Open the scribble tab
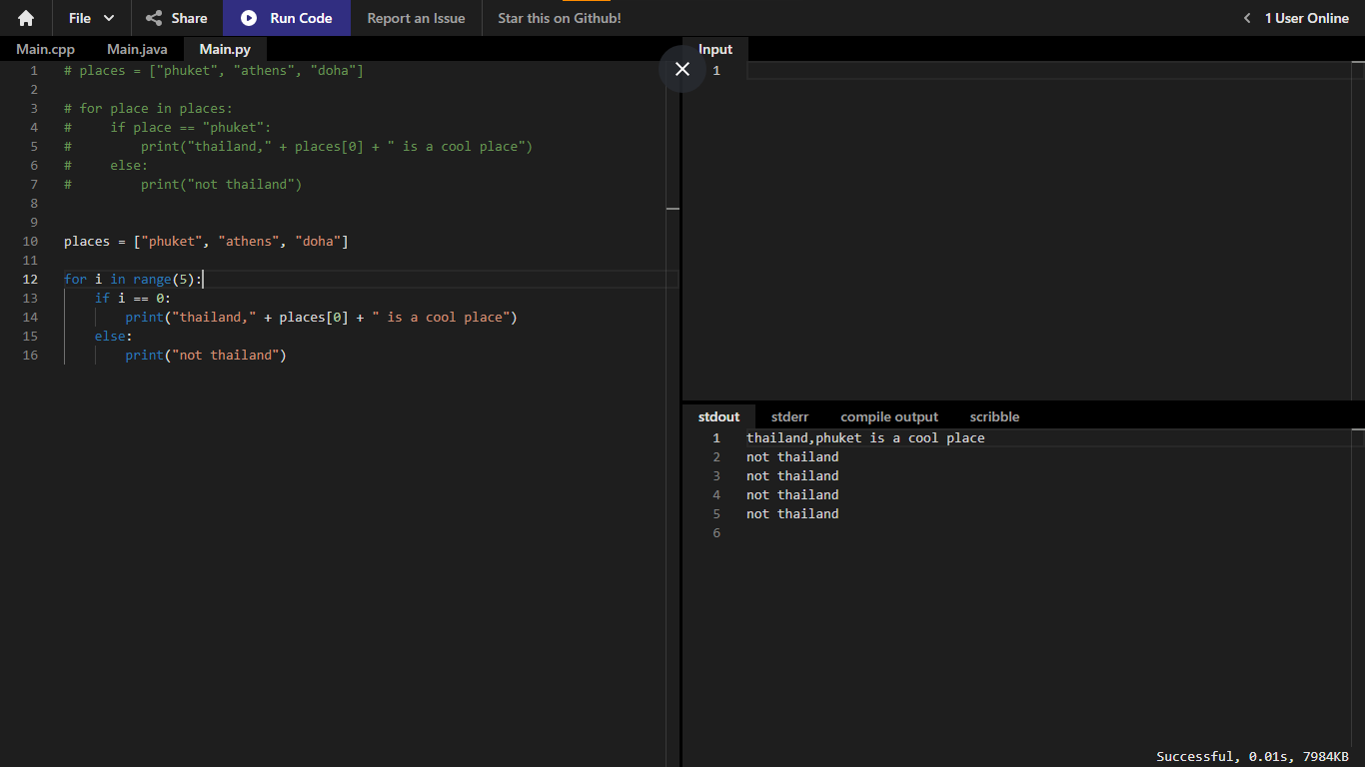Viewport: 1365px width, 767px height. (994, 416)
